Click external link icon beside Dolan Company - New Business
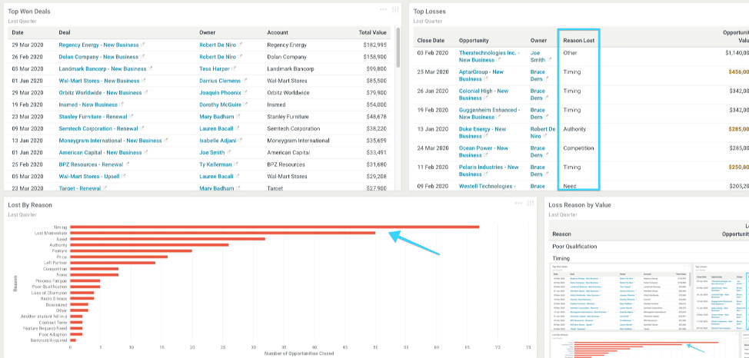749x358 pixels. (141, 57)
